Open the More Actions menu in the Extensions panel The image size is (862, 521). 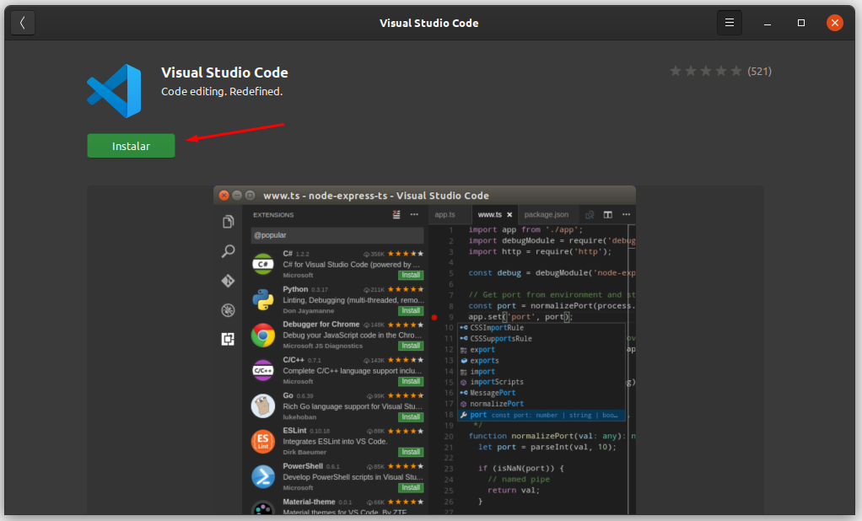(414, 214)
